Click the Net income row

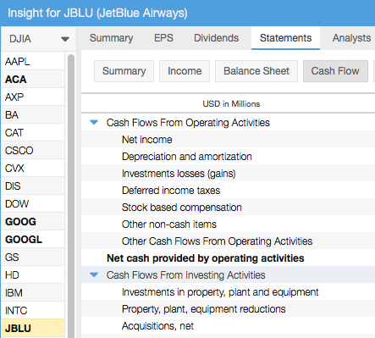pyautogui.click(x=228, y=139)
